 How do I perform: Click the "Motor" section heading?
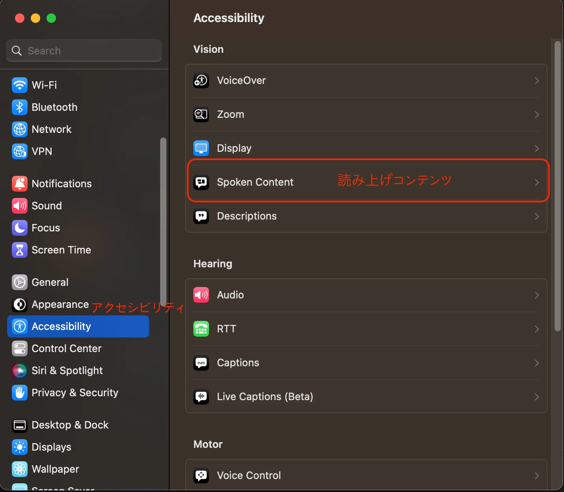pyautogui.click(x=208, y=444)
